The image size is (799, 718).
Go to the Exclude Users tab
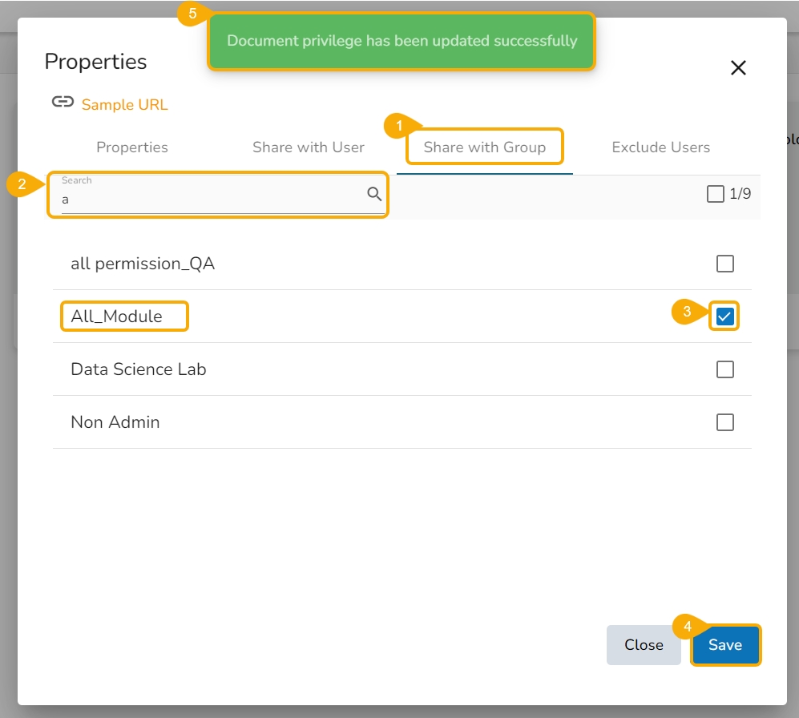(x=660, y=147)
